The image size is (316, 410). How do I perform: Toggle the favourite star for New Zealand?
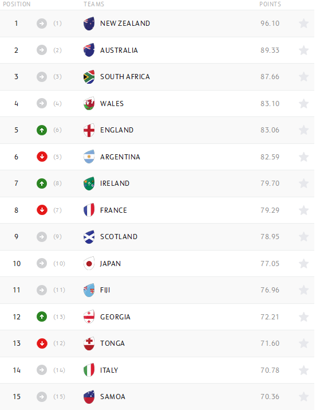[304, 24]
